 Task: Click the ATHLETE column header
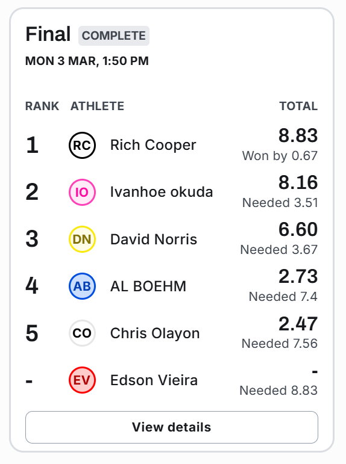(97, 106)
